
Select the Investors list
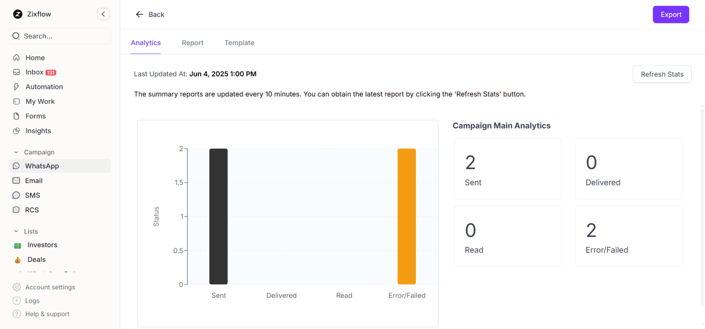click(x=42, y=245)
